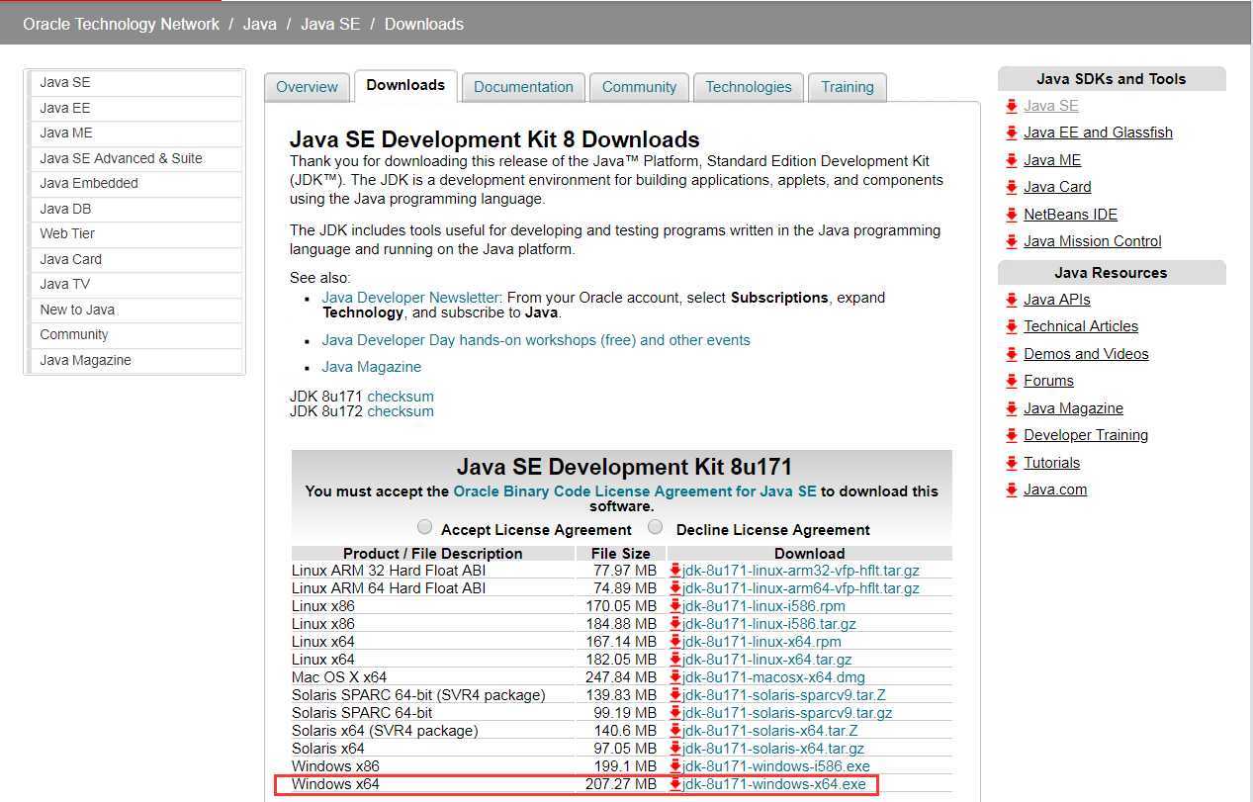Image resolution: width=1253 pixels, height=802 pixels.
Task: Click Oracle Technology Network breadcrumb link
Action: (x=122, y=24)
